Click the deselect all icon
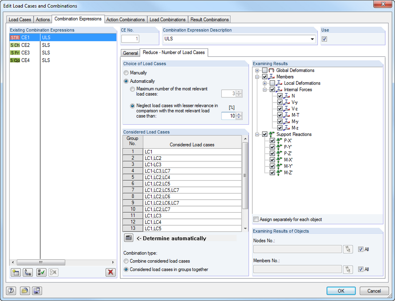The width and height of the screenshot is (395, 301). pos(53,272)
